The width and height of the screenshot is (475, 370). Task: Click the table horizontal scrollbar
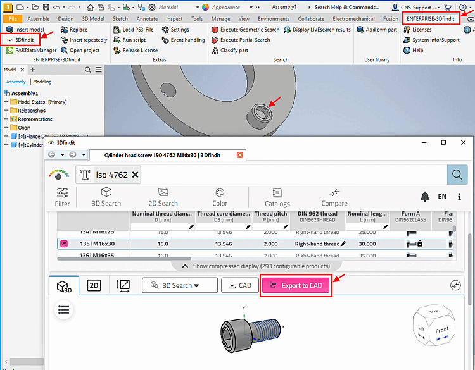[124, 259]
